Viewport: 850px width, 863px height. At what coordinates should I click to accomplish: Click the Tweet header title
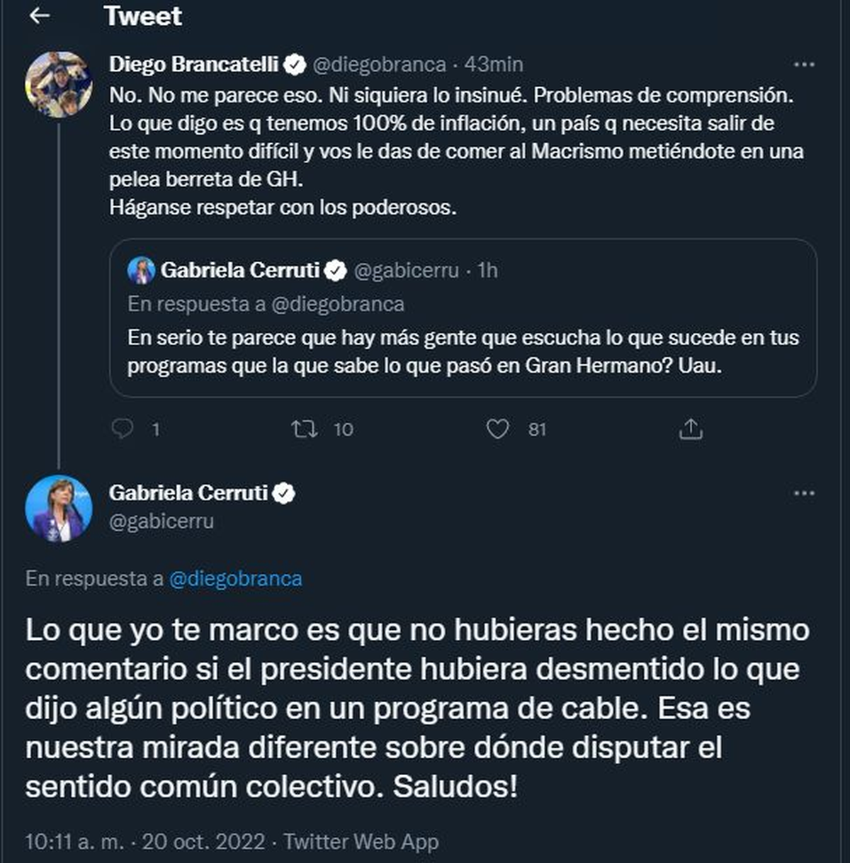coord(142,16)
